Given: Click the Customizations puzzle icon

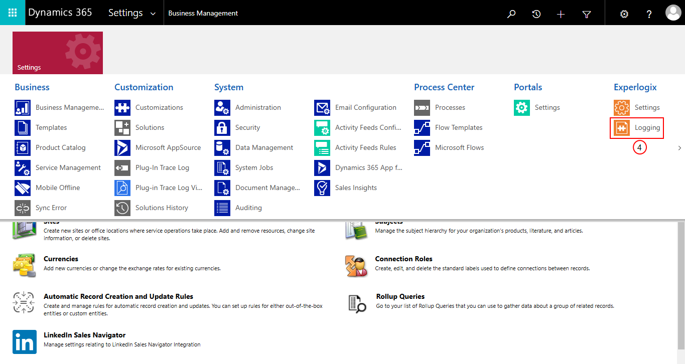Looking at the screenshot, I should pos(122,107).
